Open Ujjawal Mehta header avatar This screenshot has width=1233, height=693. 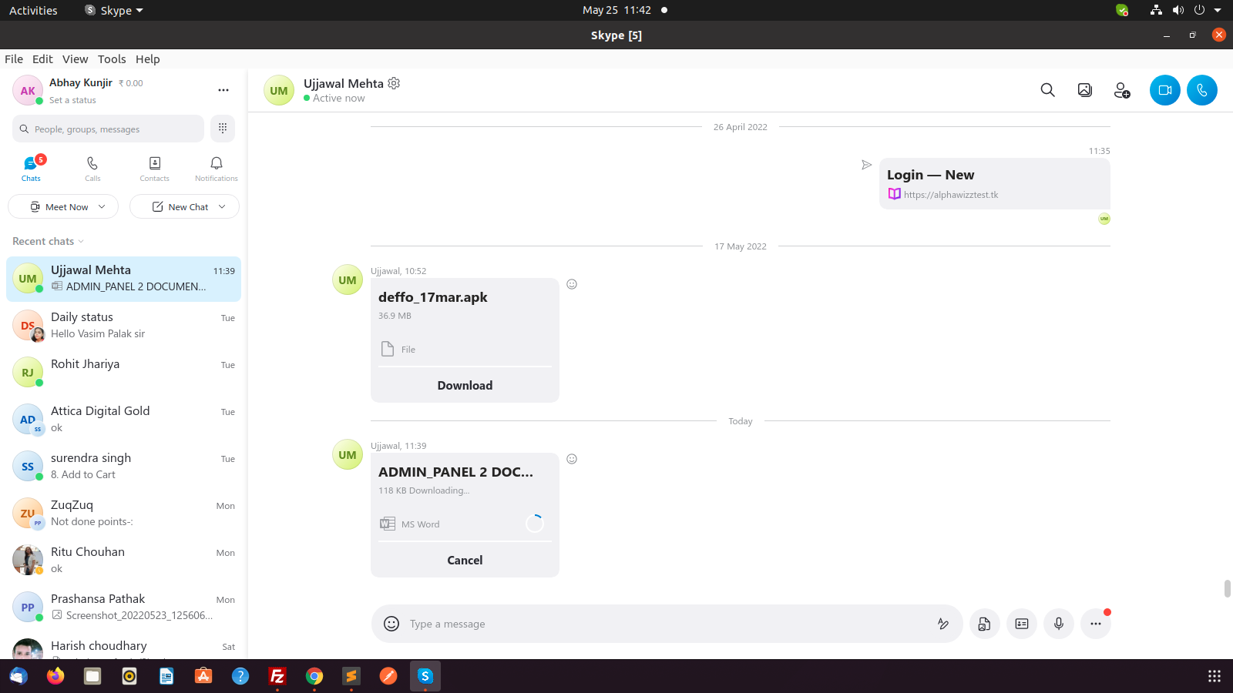279,90
